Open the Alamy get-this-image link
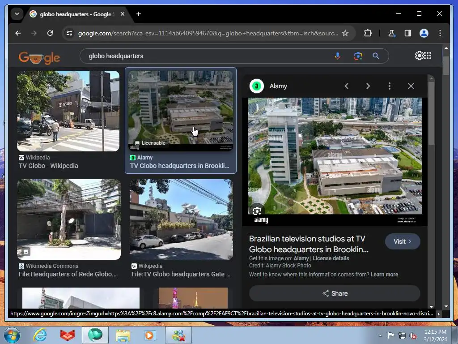 point(301,258)
